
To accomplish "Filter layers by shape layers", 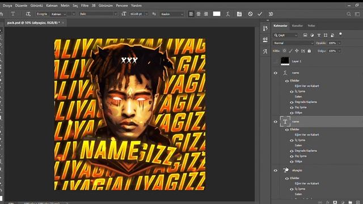I will (x=326, y=35).
